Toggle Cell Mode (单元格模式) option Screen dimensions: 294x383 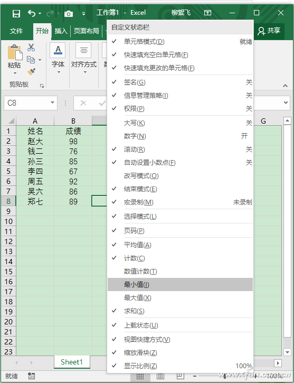180,42
